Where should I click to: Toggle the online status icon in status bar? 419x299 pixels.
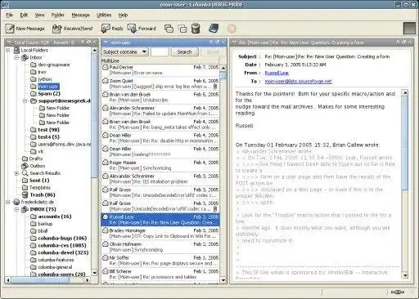point(398,292)
